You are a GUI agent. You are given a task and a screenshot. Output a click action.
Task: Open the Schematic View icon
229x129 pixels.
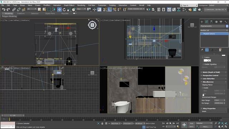coord(179,10)
